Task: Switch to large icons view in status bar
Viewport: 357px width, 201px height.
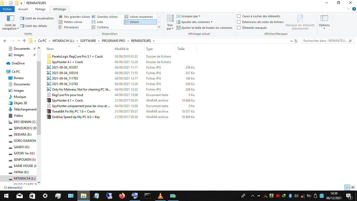Action: click(353, 187)
